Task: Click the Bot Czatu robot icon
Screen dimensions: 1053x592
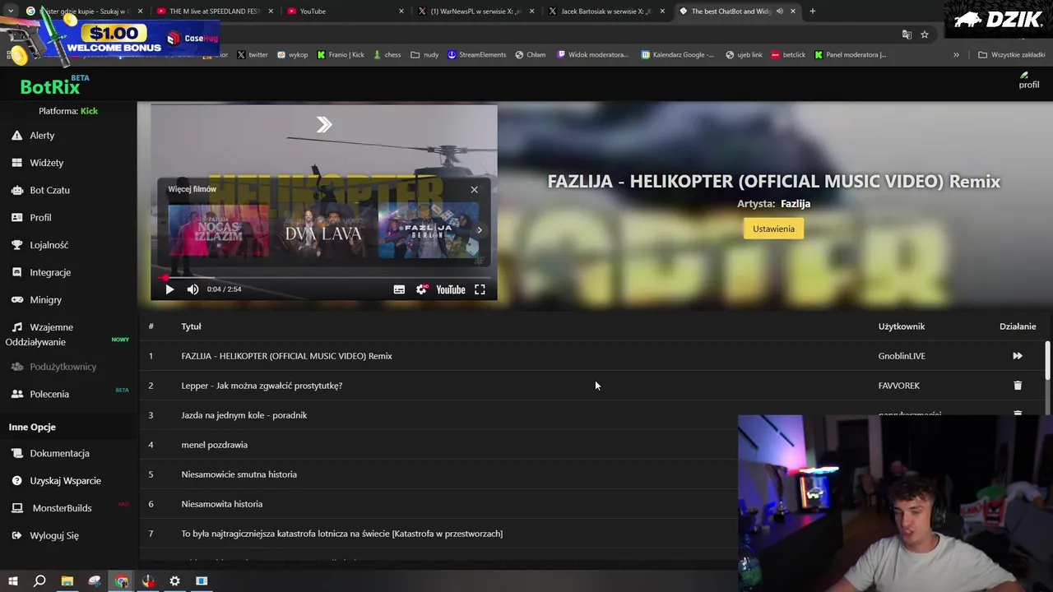Action: coord(16,190)
